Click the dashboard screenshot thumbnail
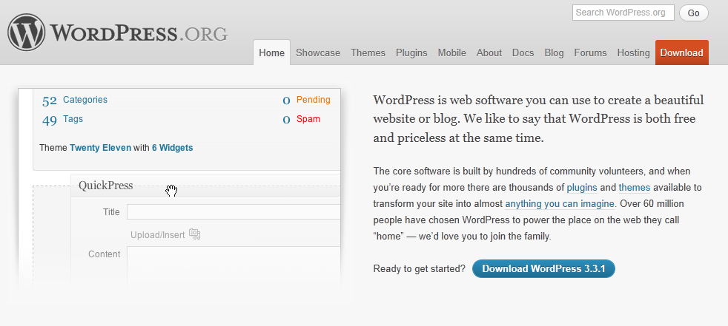Viewport: 728px width, 326px height. [x=179, y=188]
